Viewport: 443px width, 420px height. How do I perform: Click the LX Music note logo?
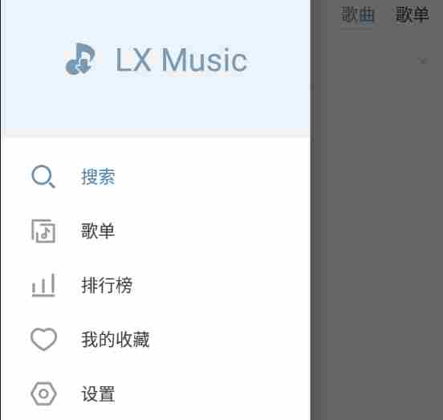(x=80, y=59)
